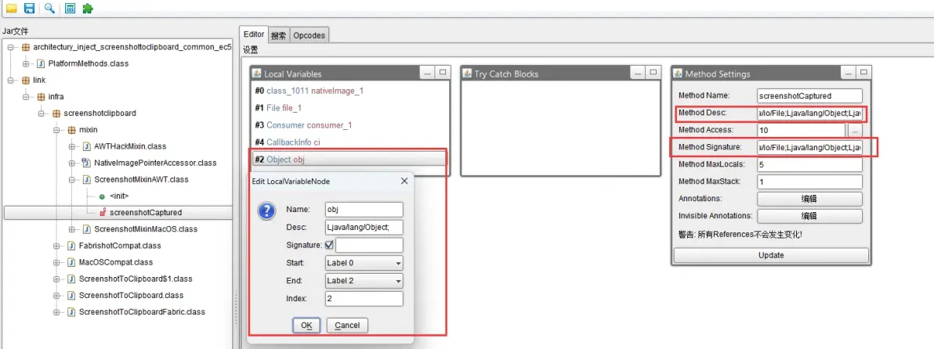Focus the Name field containing obj
Screen dimensions: 934x349
click(364, 209)
